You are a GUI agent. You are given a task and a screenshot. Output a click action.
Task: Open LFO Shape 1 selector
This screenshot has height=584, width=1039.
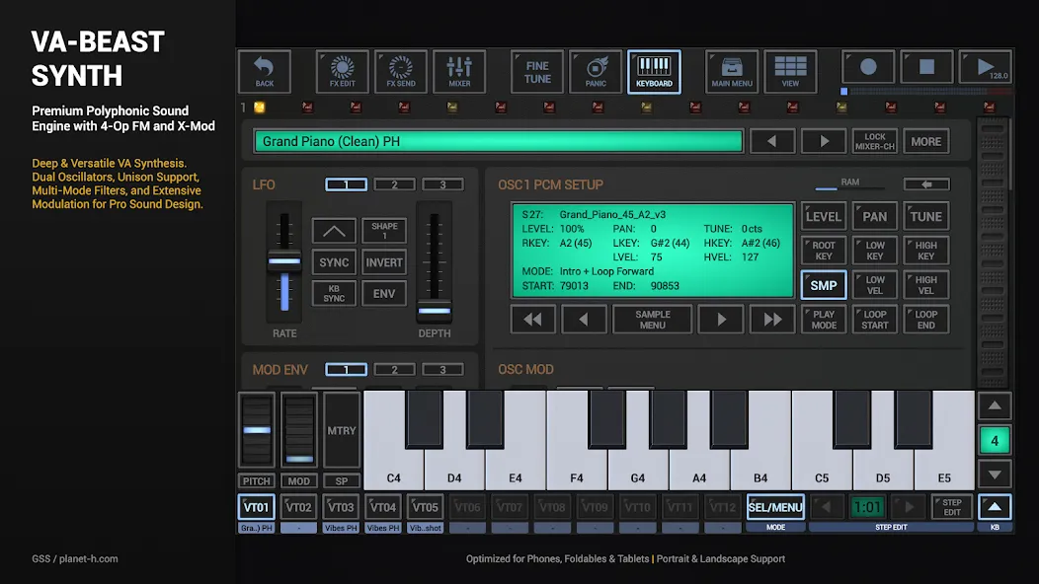tap(384, 231)
